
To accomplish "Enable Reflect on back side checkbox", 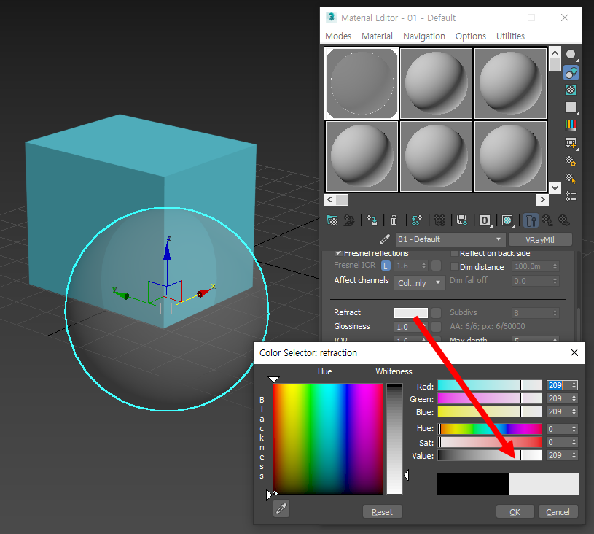I will point(455,253).
